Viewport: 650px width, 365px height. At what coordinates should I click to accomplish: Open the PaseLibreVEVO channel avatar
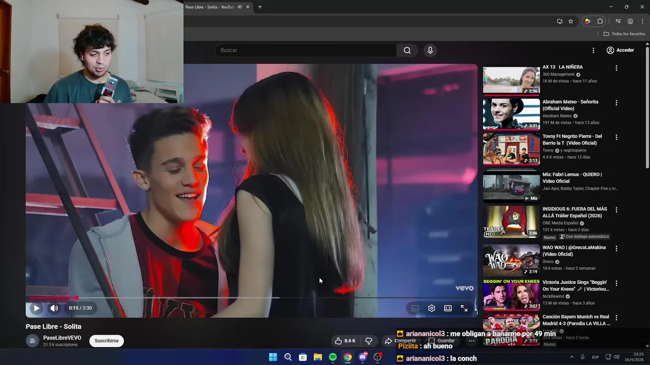[32, 341]
